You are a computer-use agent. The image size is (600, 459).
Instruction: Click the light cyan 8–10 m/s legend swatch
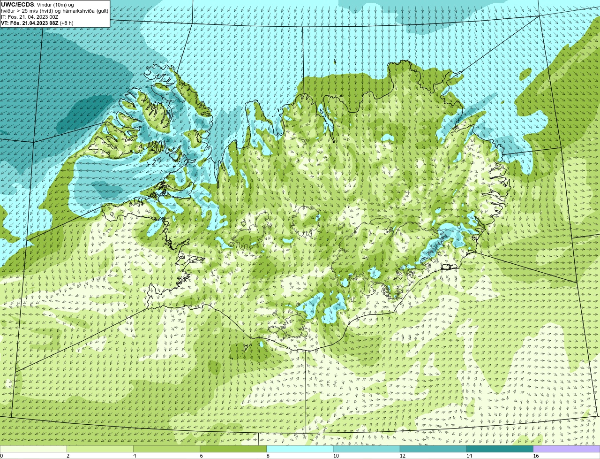300,449
